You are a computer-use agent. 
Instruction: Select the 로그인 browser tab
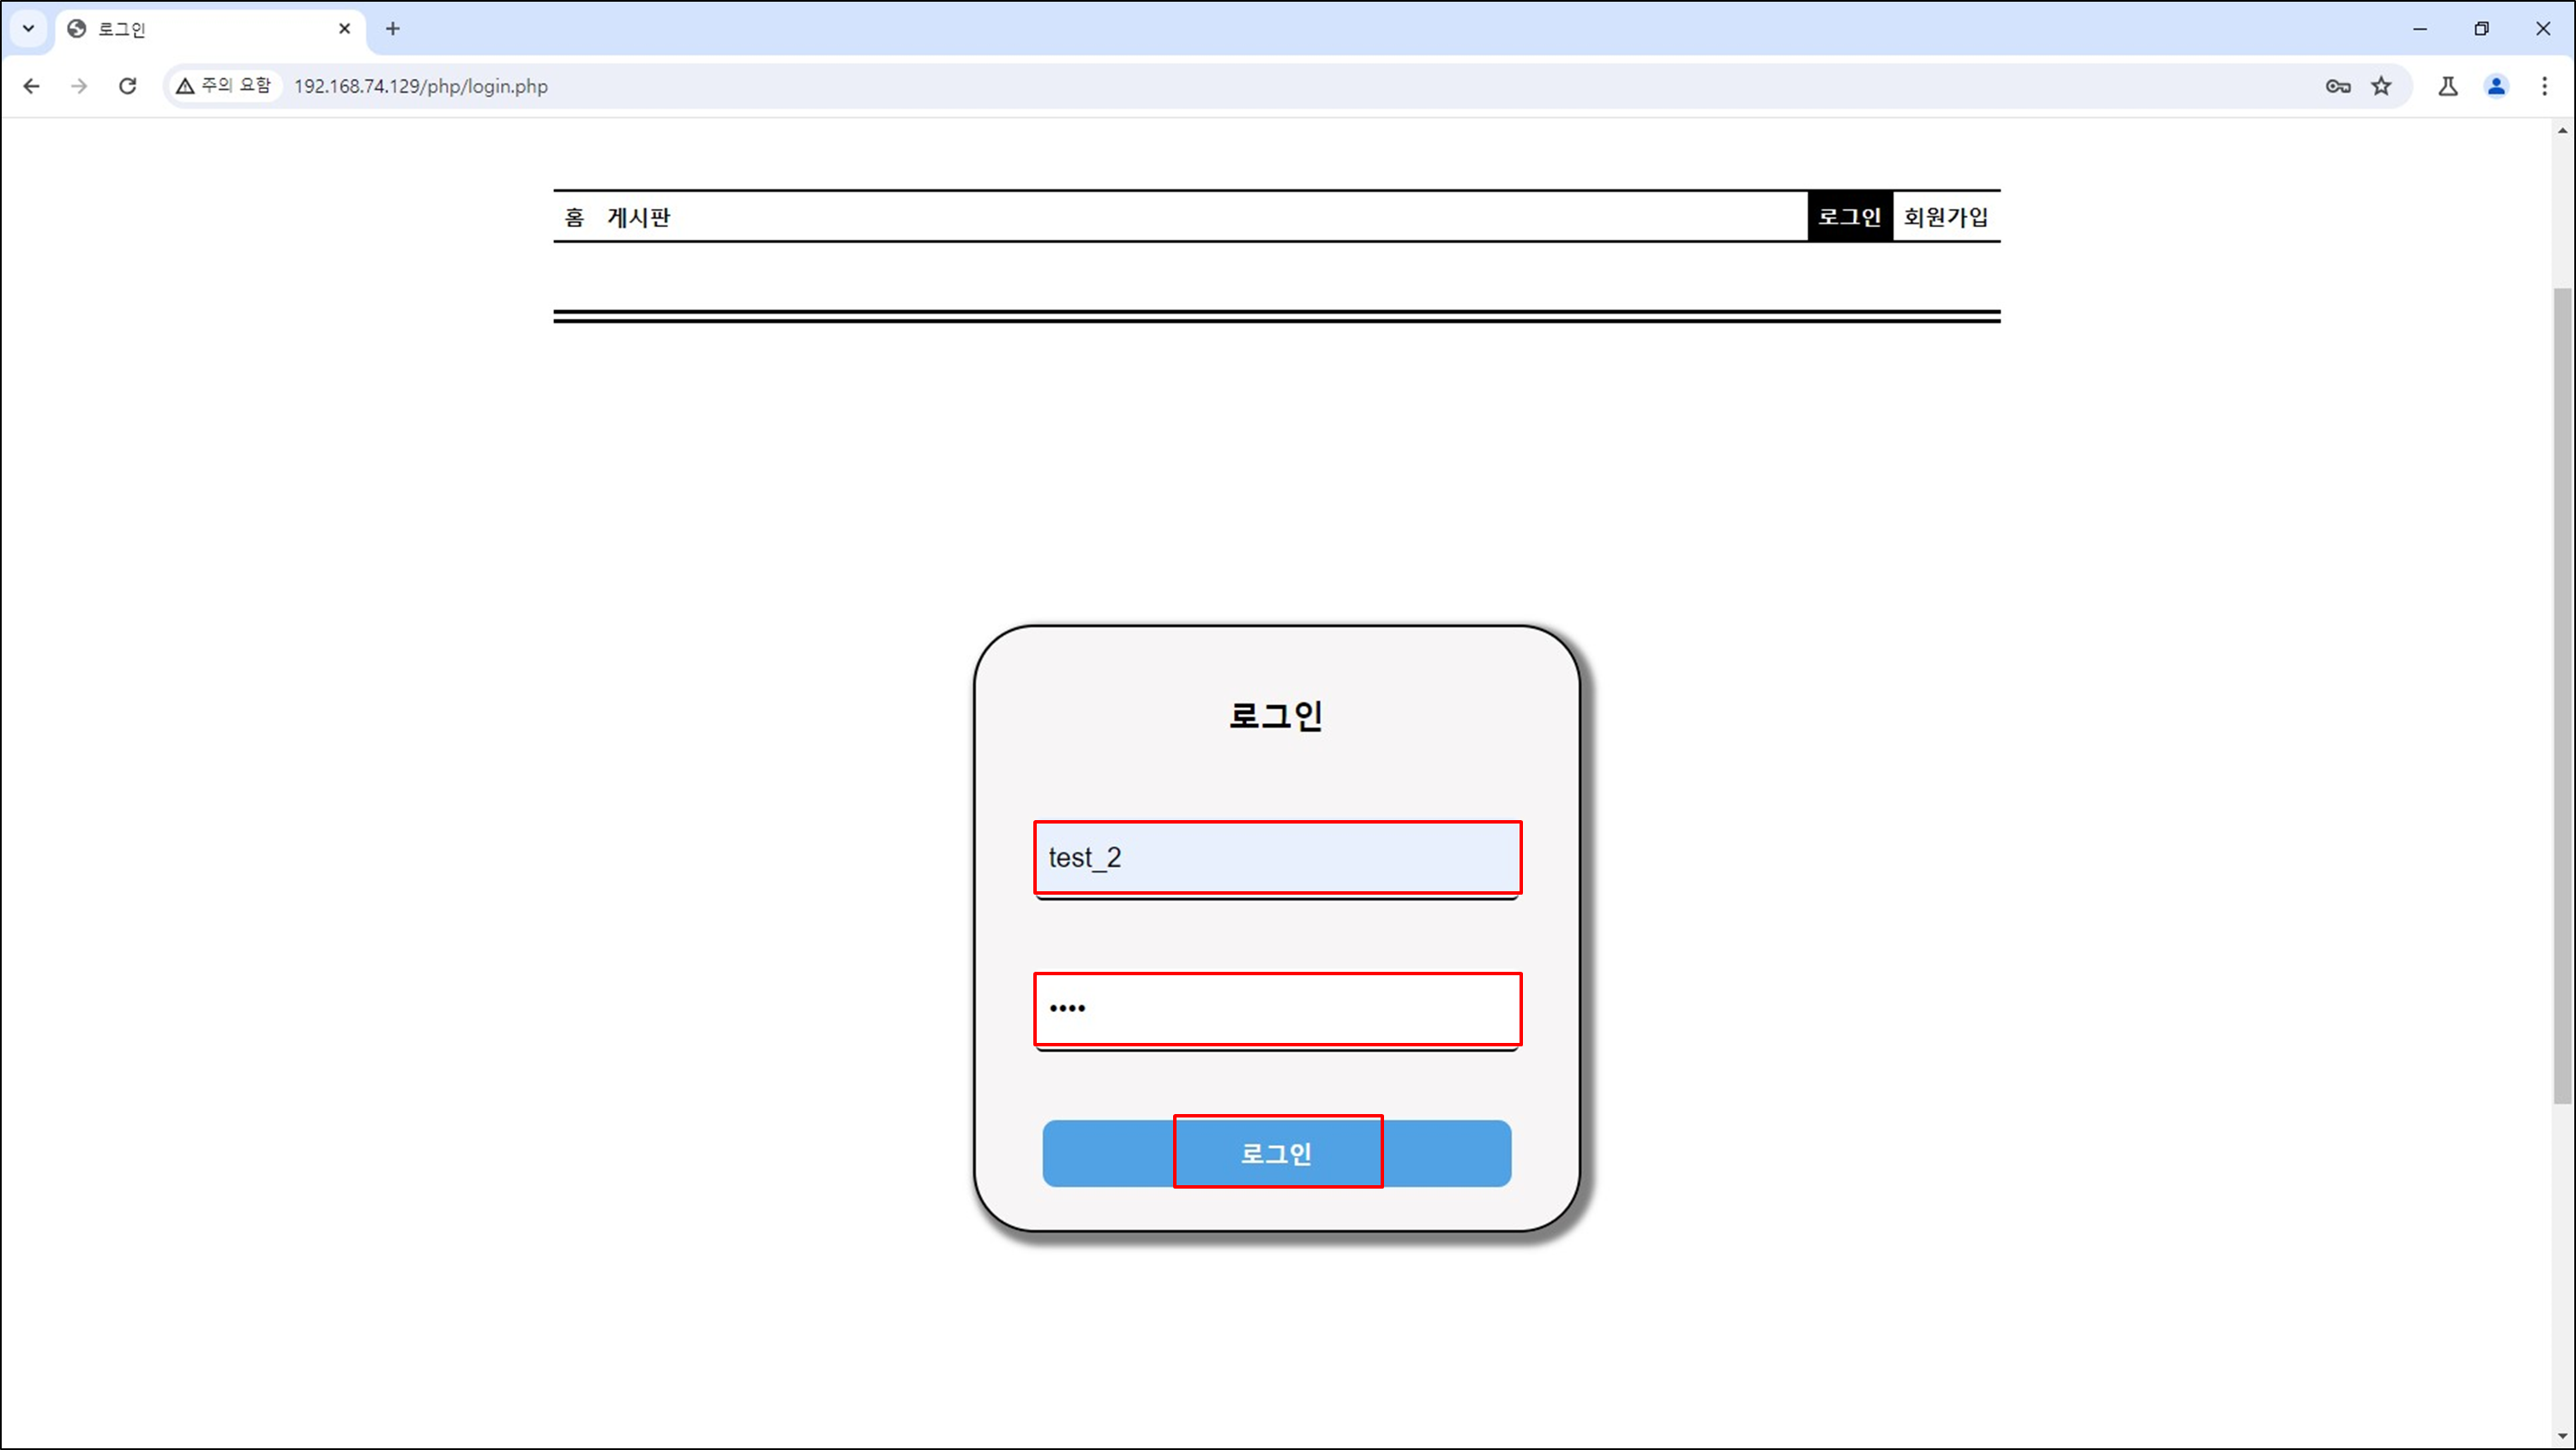[x=210, y=29]
